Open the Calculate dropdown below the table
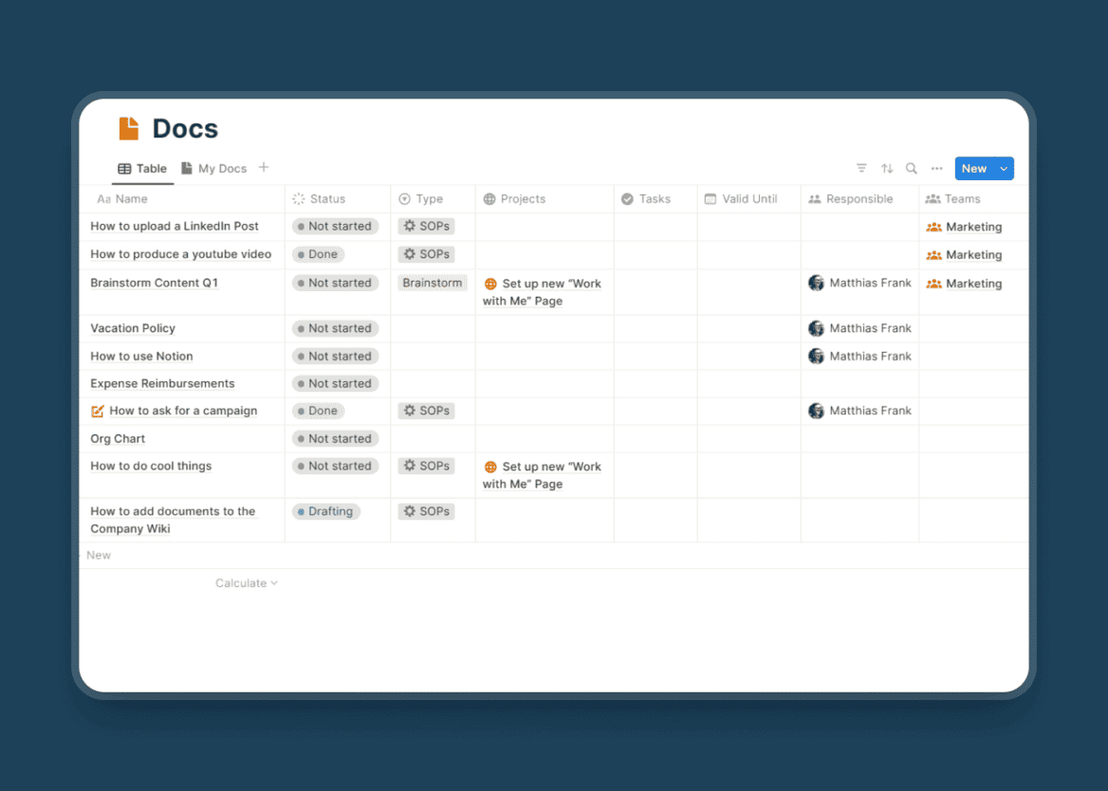Viewport: 1108px width, 791px height. tap(247, 583)
